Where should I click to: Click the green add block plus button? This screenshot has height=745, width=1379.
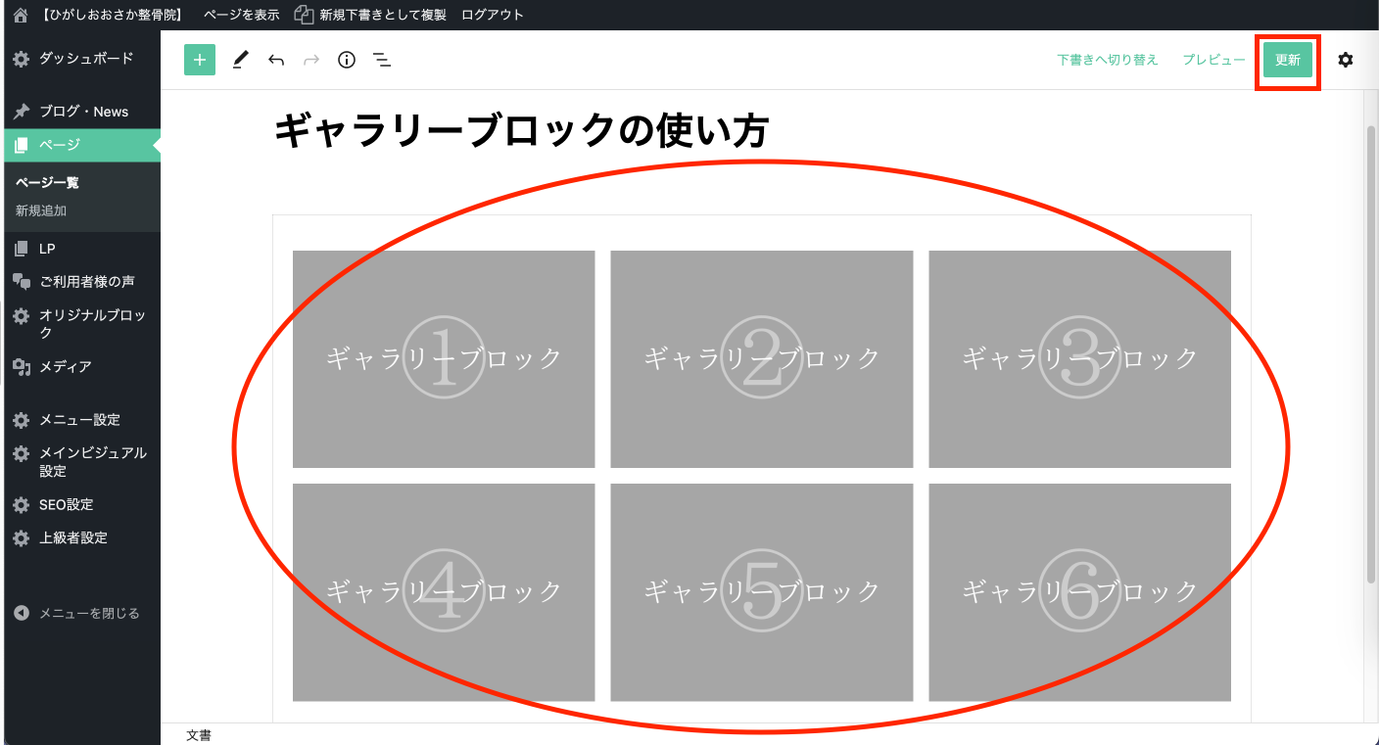200,60
